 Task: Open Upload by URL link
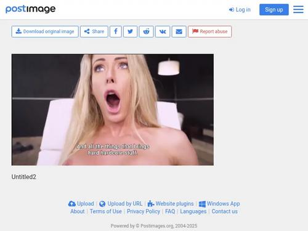coord(121,204)
